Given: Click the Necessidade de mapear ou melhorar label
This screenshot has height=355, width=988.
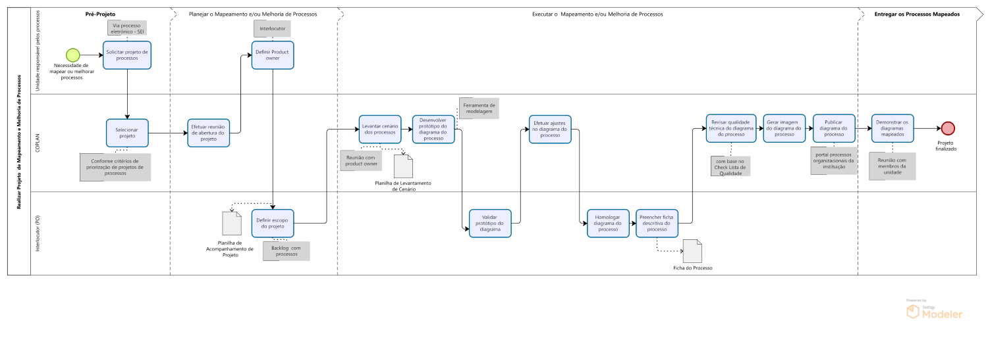Looking at the screenshot, I should [x=72, y=71].
